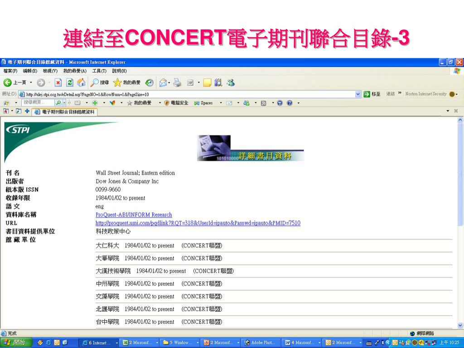Open the 檔案(F) menu
Viewport: 464px width, 348px height.
(x=10, y=71)
